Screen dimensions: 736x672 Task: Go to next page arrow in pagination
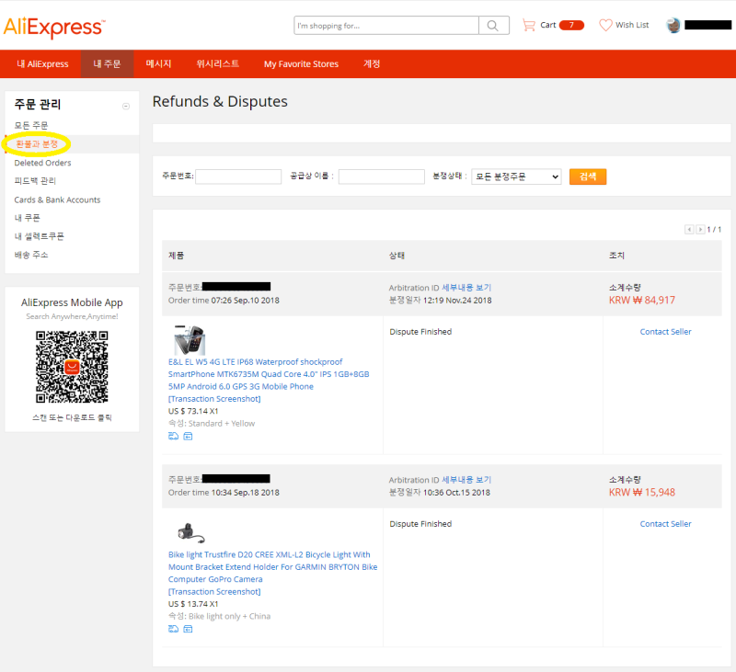point(700,229)
